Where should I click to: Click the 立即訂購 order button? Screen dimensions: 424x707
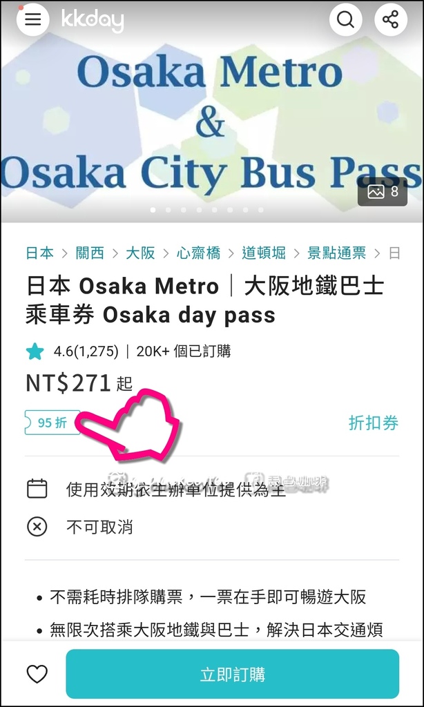[x=233, y=674]
